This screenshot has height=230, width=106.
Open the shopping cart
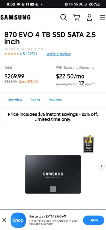76,17
